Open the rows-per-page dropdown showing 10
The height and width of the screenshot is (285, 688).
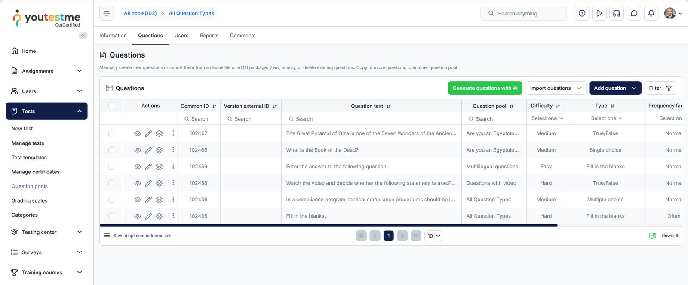tap(433, 236)
